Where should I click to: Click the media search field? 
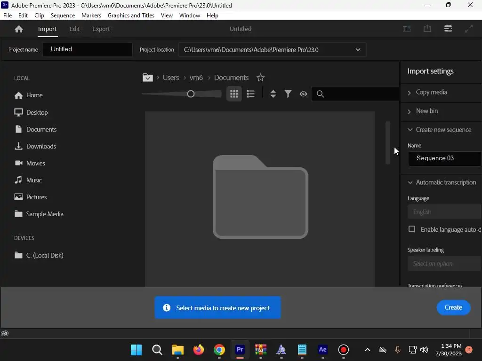coord(357,94)
